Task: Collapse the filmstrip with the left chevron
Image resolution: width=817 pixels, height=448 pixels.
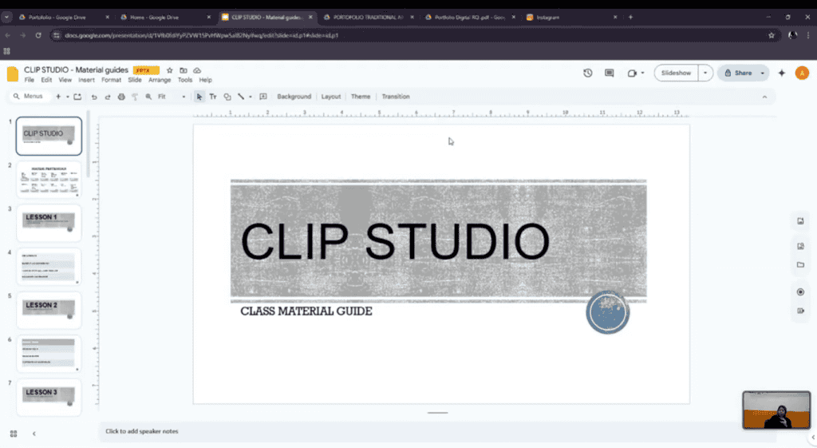Action: tap(34, 434)
